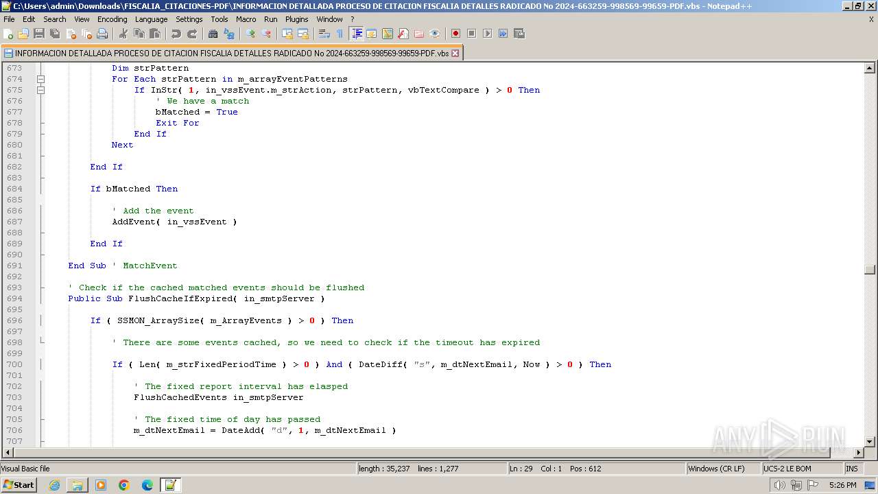
Task: Click the Close All documents toolbar icon
Action: click(86, 34)
